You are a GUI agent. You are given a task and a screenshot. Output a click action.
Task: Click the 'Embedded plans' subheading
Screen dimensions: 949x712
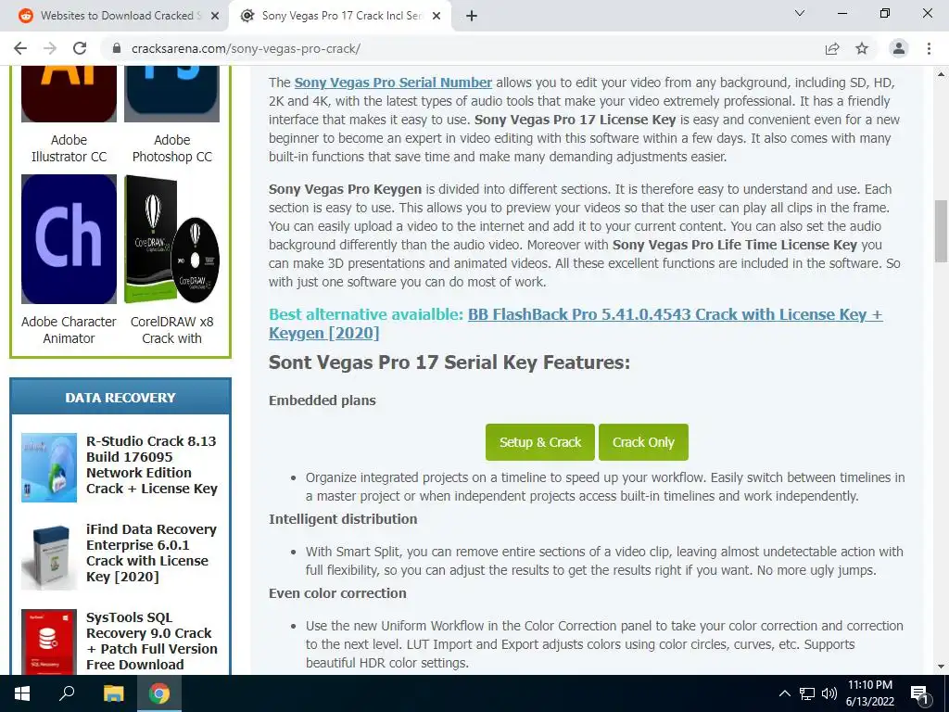click(x=322, y=400)
